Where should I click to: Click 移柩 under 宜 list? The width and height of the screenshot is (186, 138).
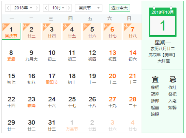(x=155, y=87)
